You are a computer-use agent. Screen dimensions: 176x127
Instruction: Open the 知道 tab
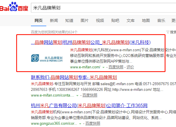(x=69, y=21)
